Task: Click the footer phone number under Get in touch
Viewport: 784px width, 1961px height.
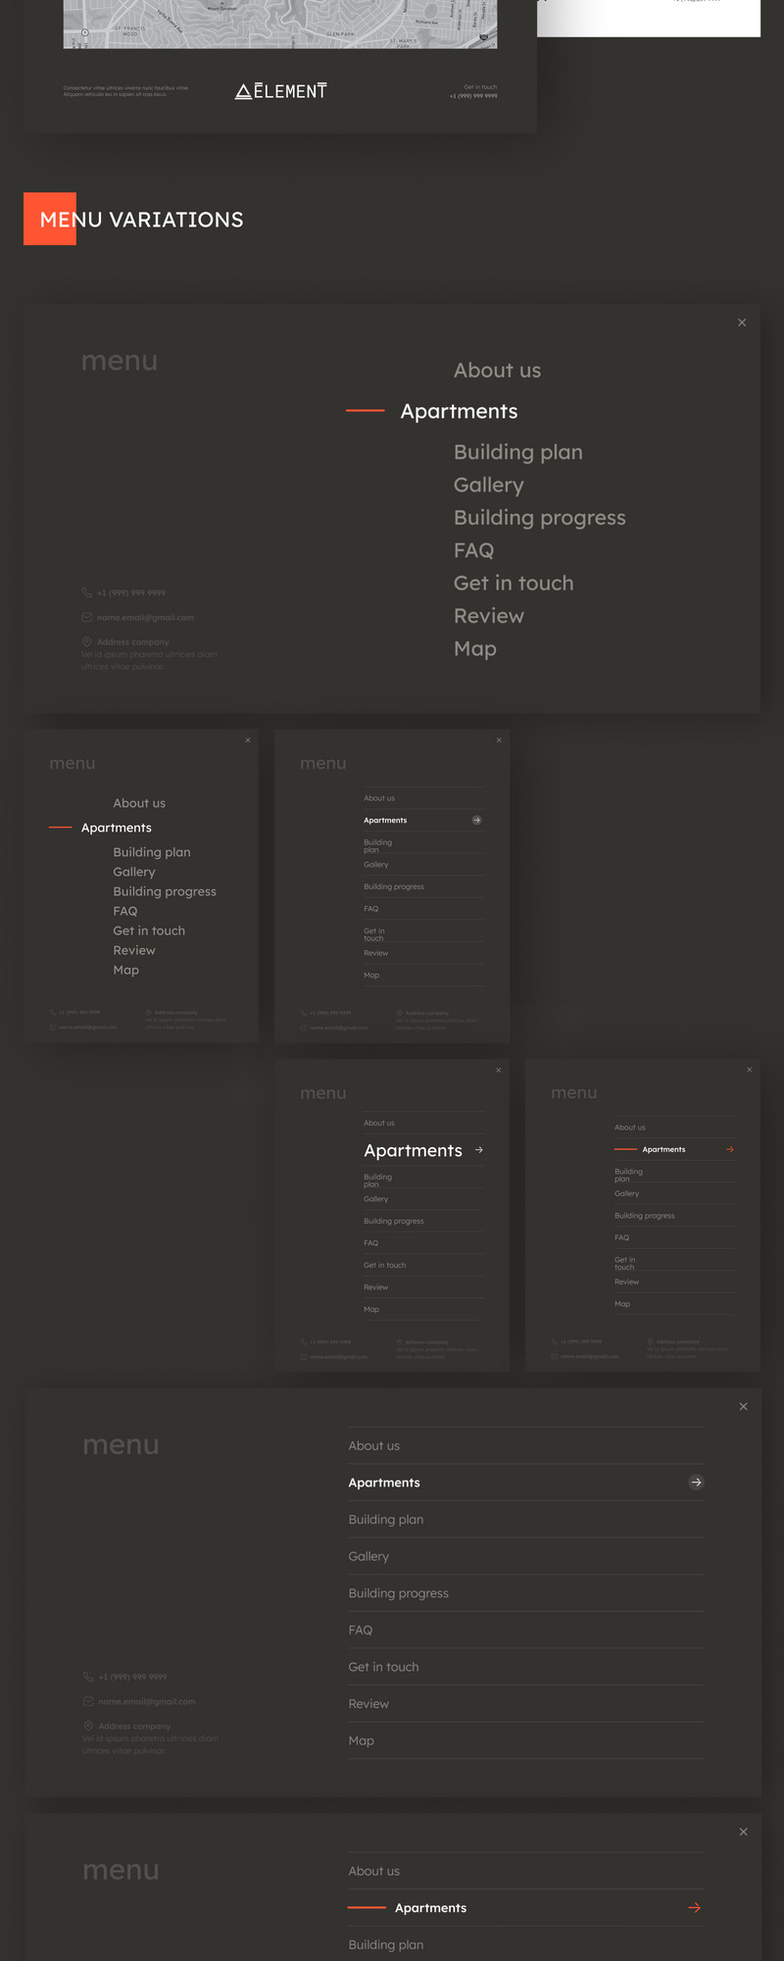Action: point(473,96)
